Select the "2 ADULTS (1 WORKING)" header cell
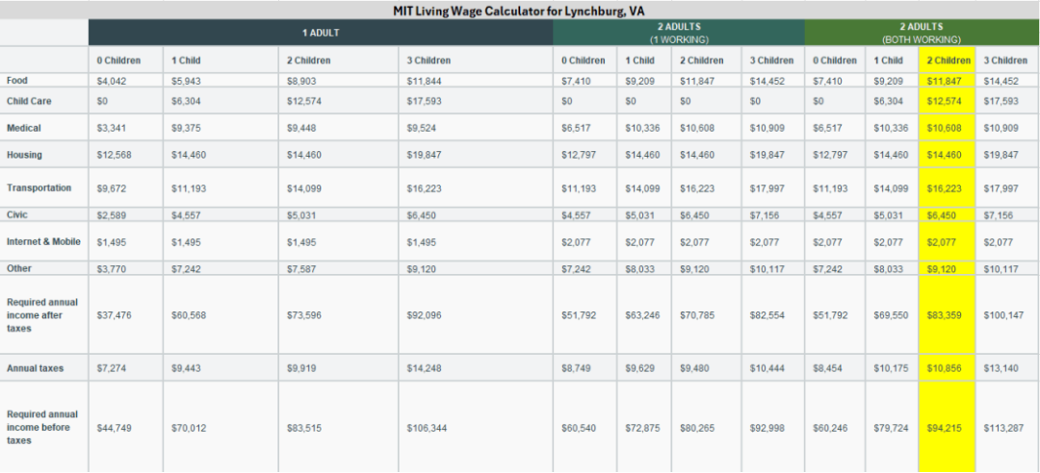 (680, 33)
